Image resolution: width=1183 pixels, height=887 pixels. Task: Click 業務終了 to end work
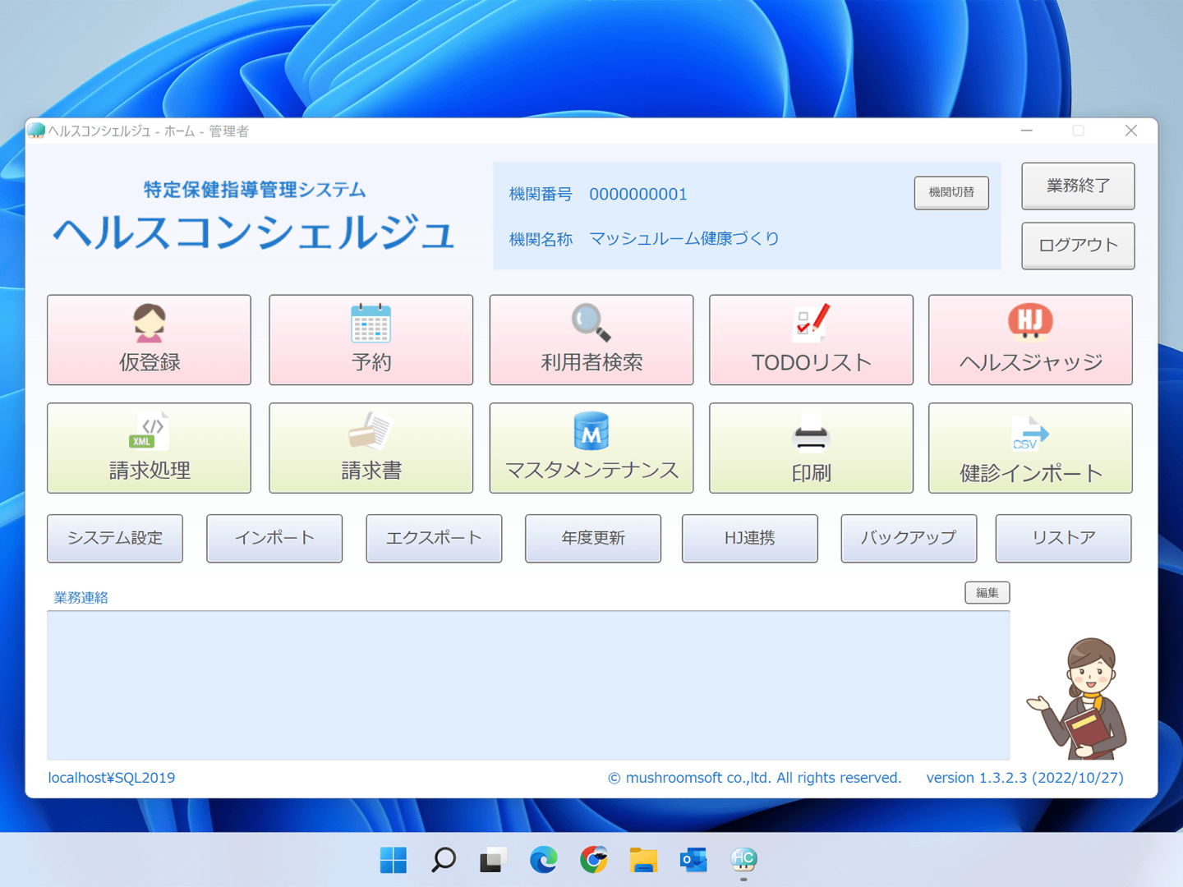[1078, 186]
